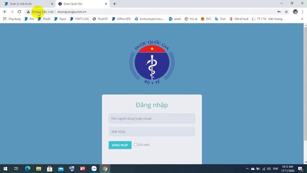Image resolution: width=307 pixels, height=173 pixels.
Task: Open a new tab with the plus button
Action: point(114,4)
